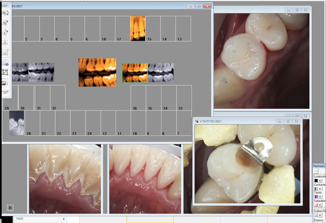Expand the TAGS arrow

[x=64, y=219]
